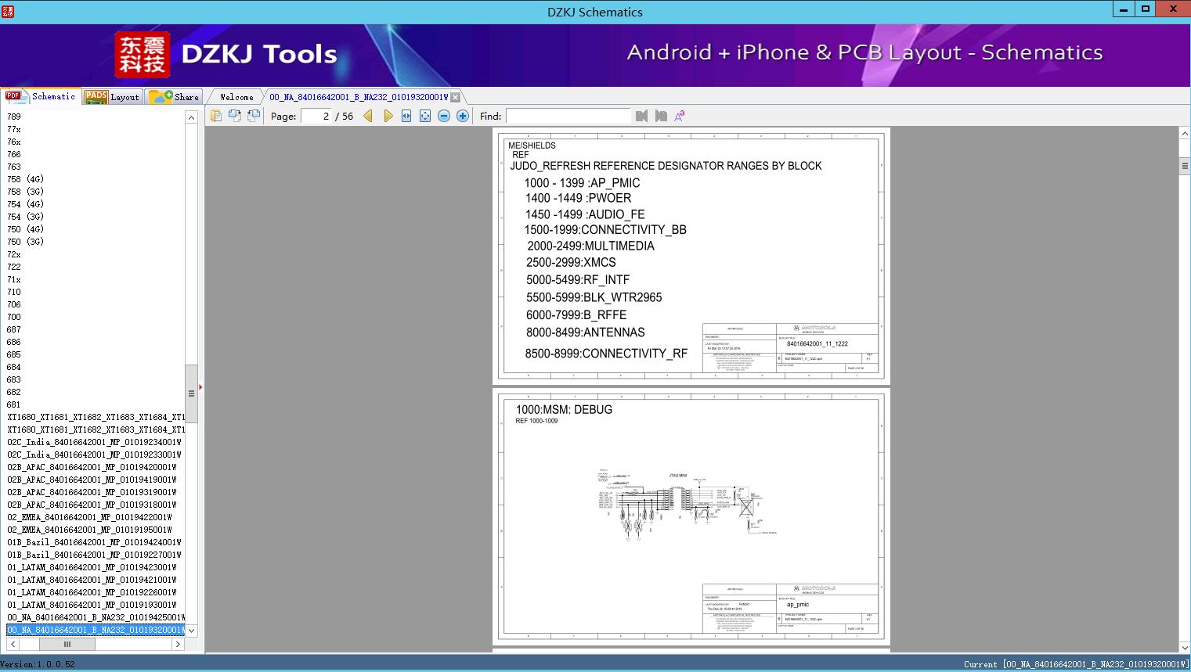Open 02C_India_84016642001_MP_01019233001W file
Image resolution: width=1191 pixels, height=672 pixels.
pos(94,455)
